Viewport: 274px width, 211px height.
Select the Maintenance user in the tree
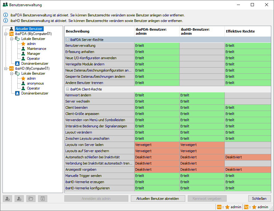(36, 49)
